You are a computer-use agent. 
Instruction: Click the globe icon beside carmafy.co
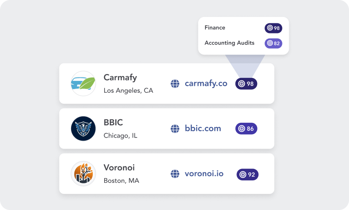[175, 84]
